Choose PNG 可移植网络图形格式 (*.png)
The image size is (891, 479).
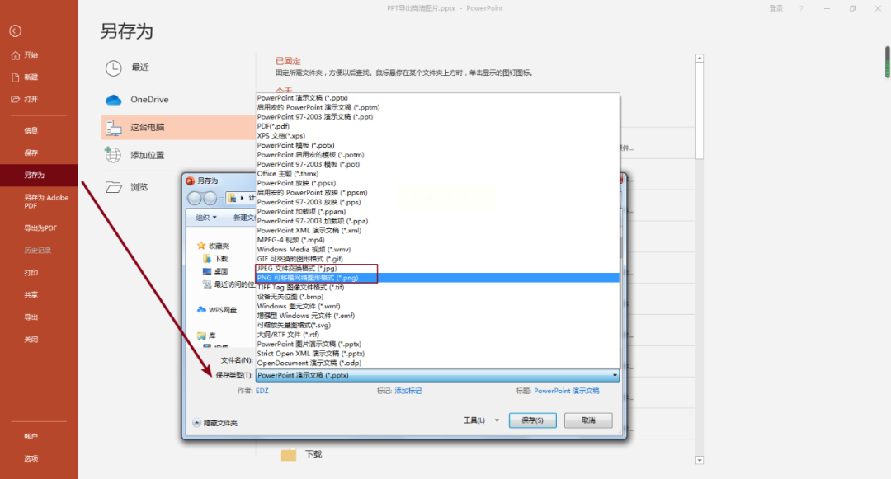click(437, 278)
